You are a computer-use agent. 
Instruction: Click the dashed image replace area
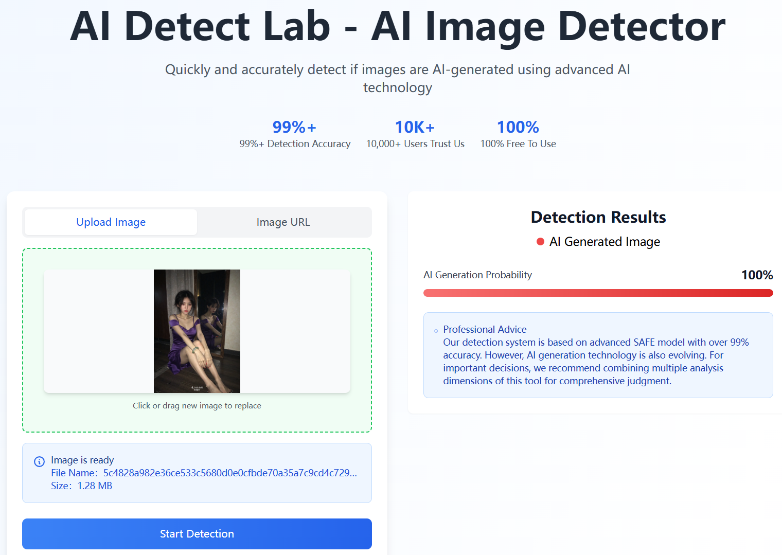(x=197, y=339)
